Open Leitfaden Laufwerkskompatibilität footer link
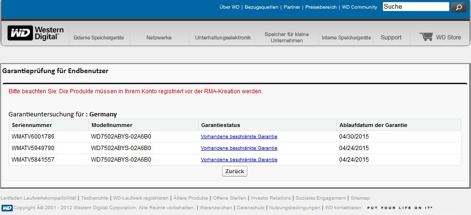471x215 pixels. [x=38, y=198]
